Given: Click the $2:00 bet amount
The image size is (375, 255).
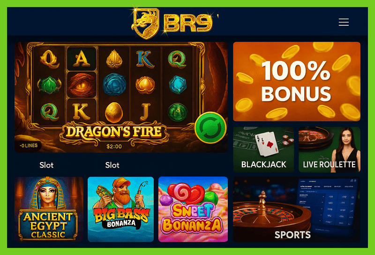Looking at the screenshot, I should tap(114, 147).
